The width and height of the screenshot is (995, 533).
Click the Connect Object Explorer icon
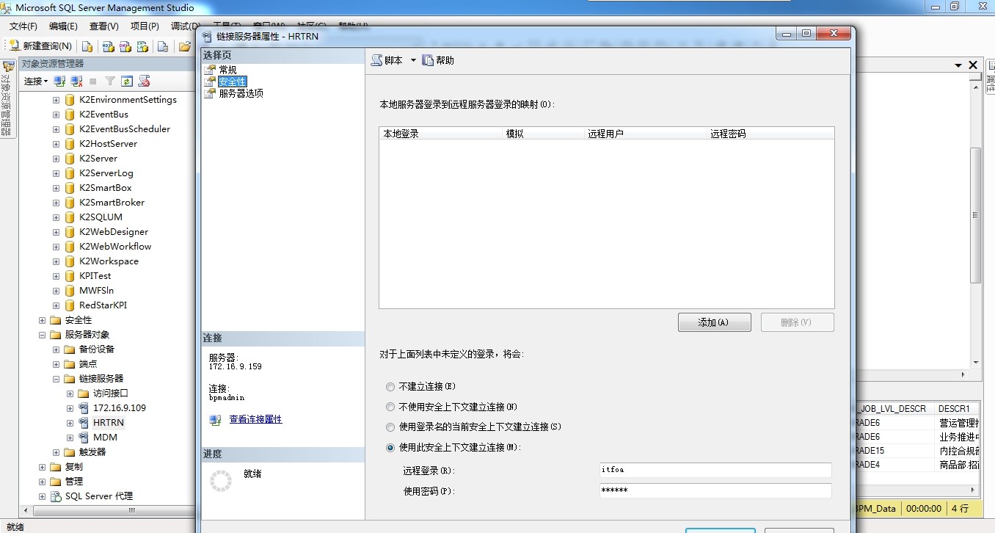click(60, 81)
